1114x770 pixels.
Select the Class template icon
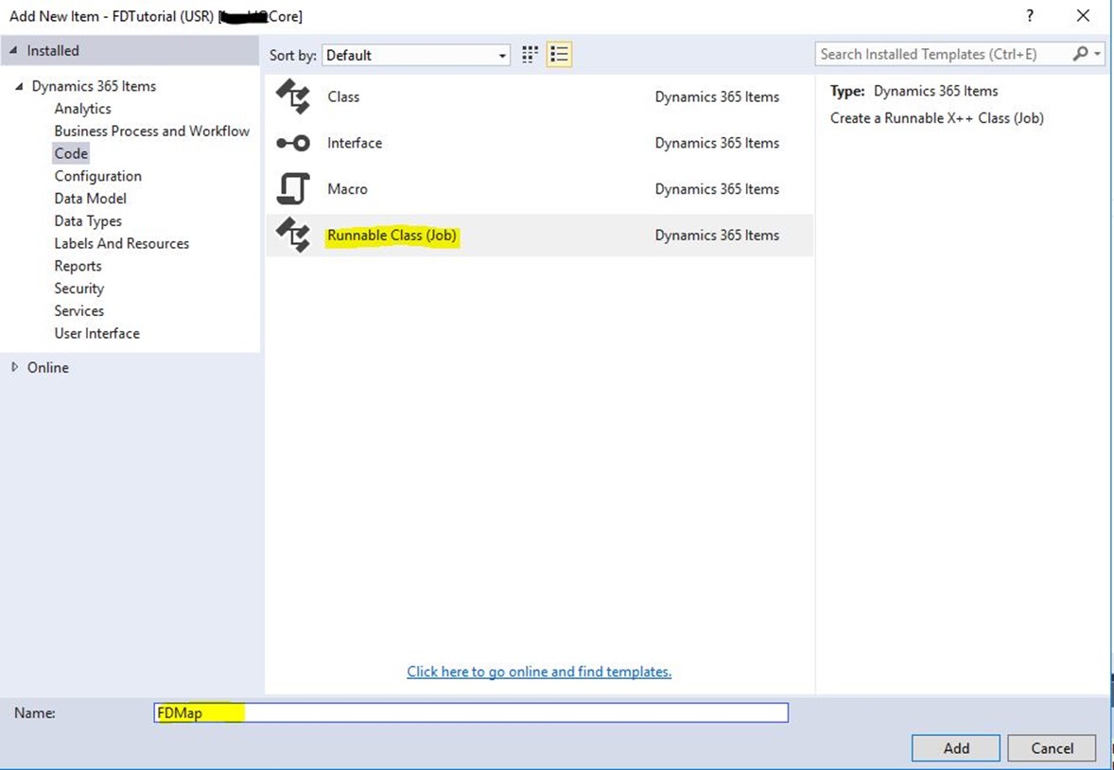pyautogui.click(x=292, y=96)
